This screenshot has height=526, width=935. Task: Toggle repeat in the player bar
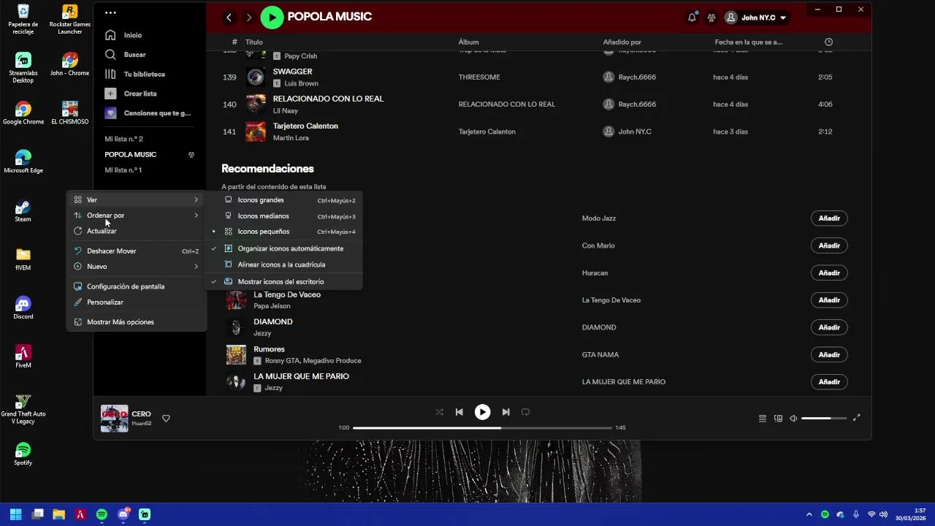(x=525, y=412)
